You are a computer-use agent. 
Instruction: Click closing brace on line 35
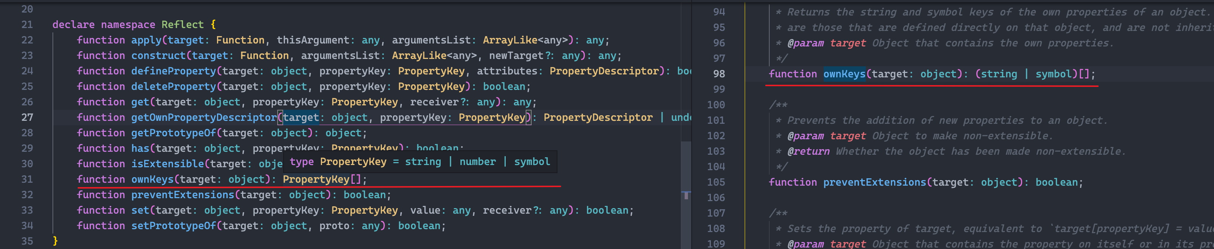(55, 241)
